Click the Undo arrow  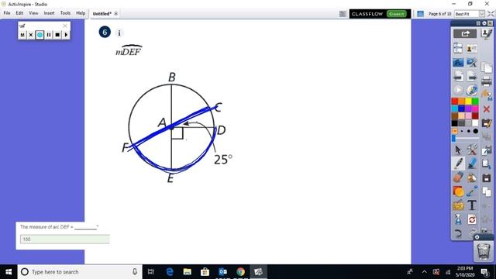tap(457, 233)
